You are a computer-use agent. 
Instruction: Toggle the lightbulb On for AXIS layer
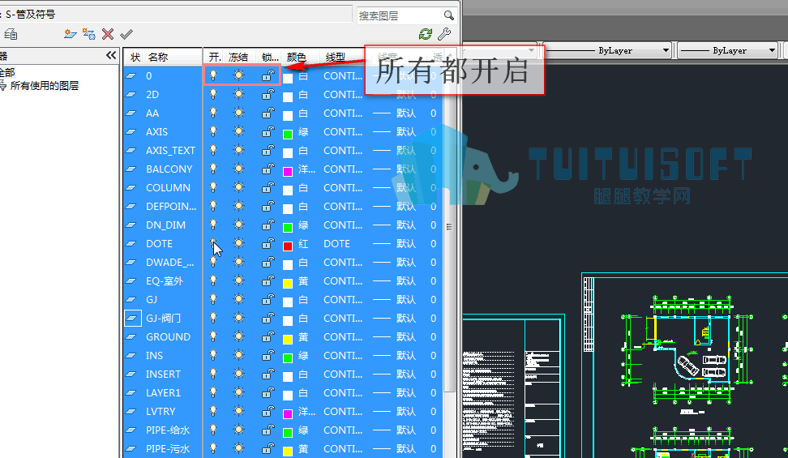click(213, 131)
